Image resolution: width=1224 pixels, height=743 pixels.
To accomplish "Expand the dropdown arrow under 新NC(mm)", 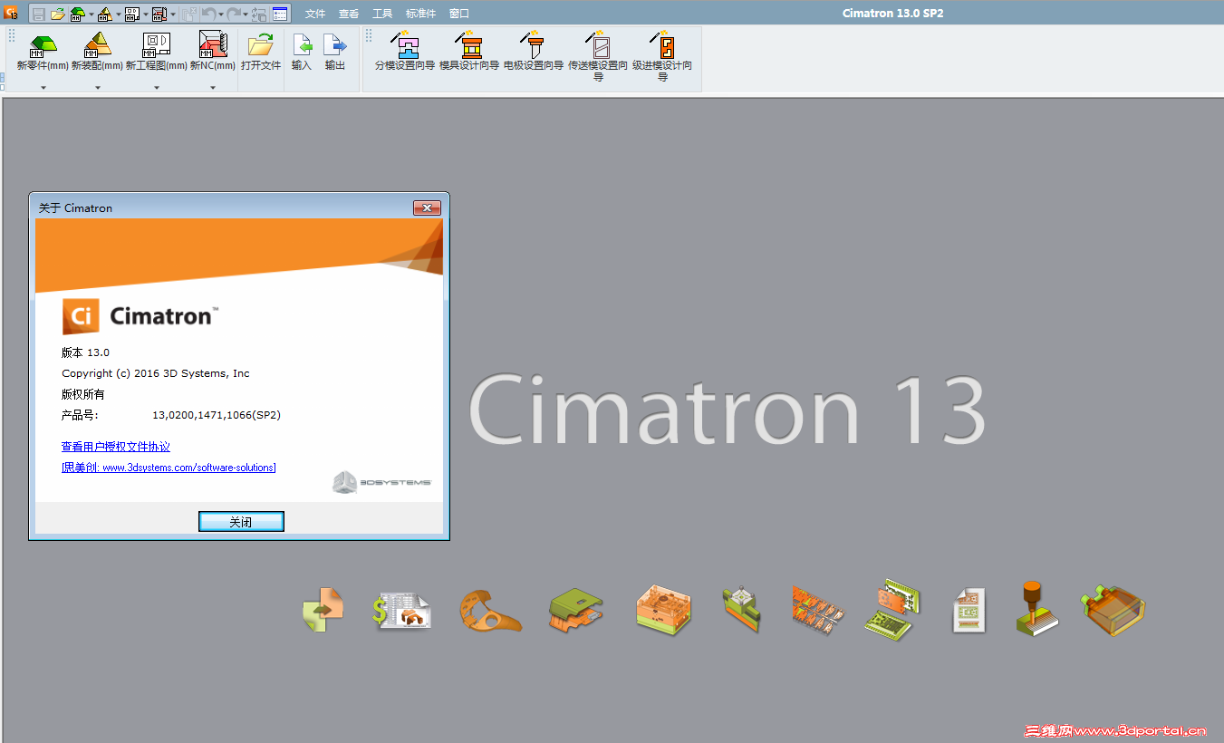I will [x=213, y=88].
